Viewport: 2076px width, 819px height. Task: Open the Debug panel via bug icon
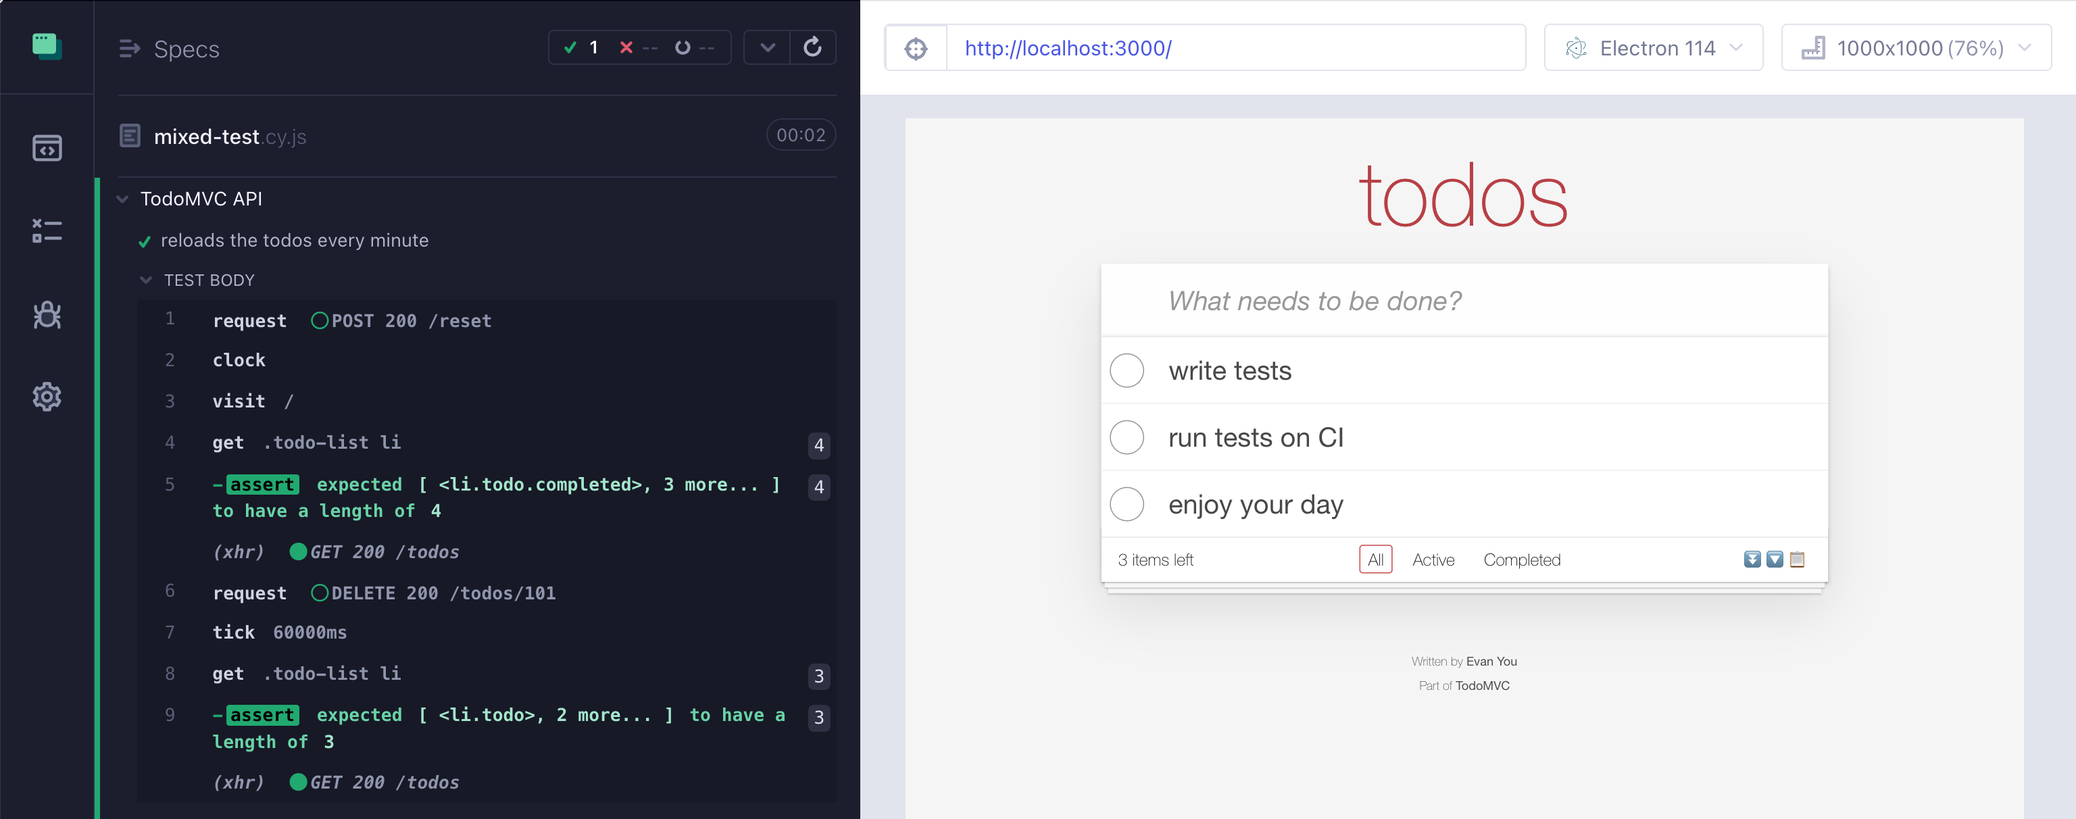tap(47, 314)
